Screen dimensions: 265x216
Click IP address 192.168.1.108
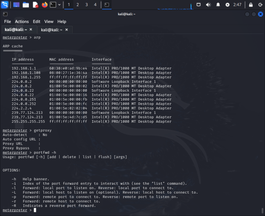point(26,73)
